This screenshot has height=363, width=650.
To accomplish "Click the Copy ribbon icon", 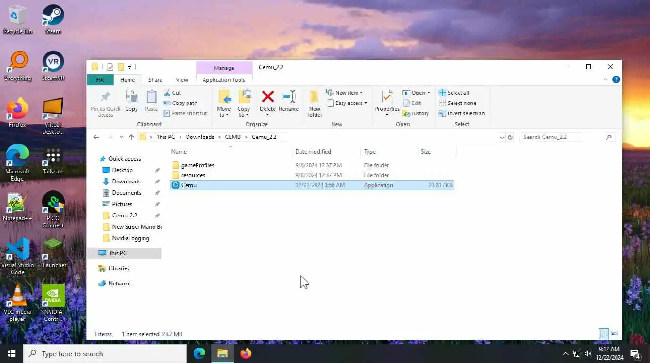I will tap(131, 97).
